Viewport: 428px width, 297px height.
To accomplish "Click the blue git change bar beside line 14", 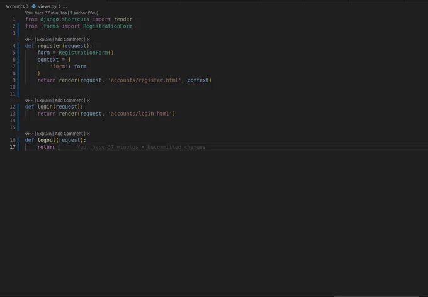I will point(18,121).
